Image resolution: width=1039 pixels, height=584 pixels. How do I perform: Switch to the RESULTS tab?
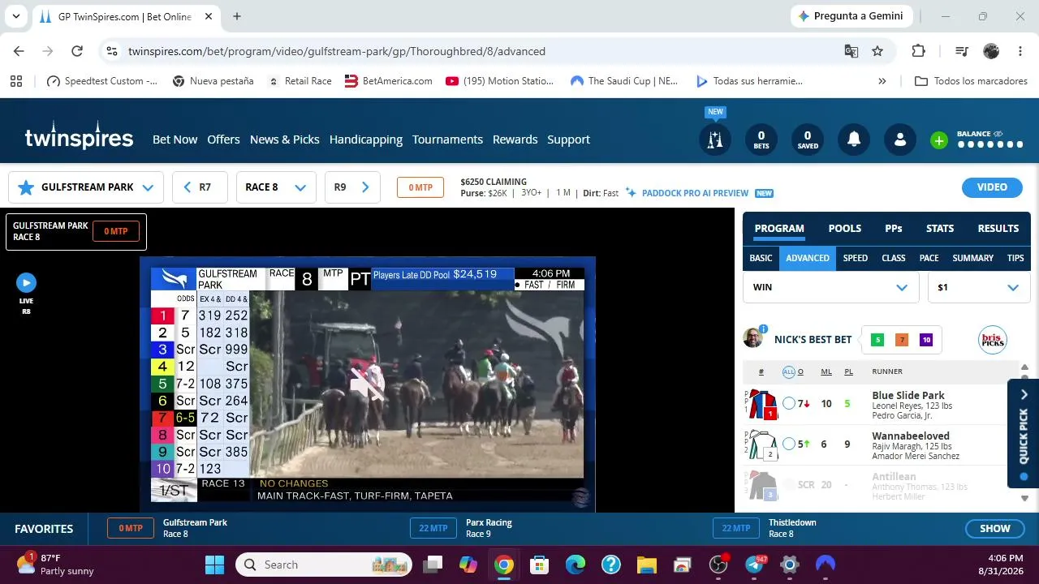(998, 229)
